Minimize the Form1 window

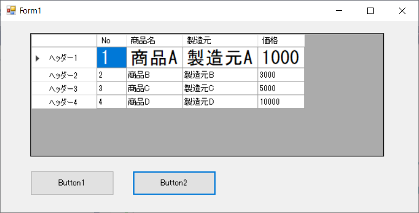point(339,11)
